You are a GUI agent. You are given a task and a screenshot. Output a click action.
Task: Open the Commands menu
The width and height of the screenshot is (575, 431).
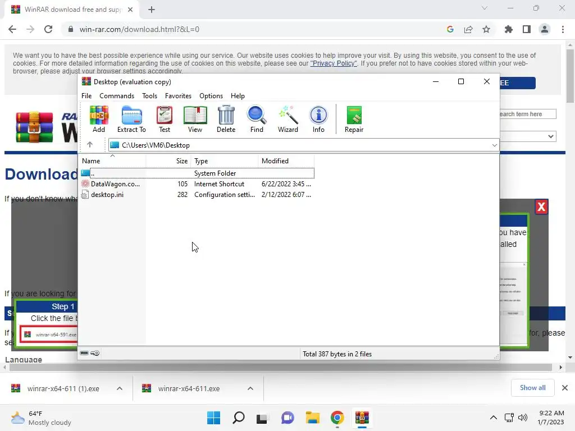117,95
